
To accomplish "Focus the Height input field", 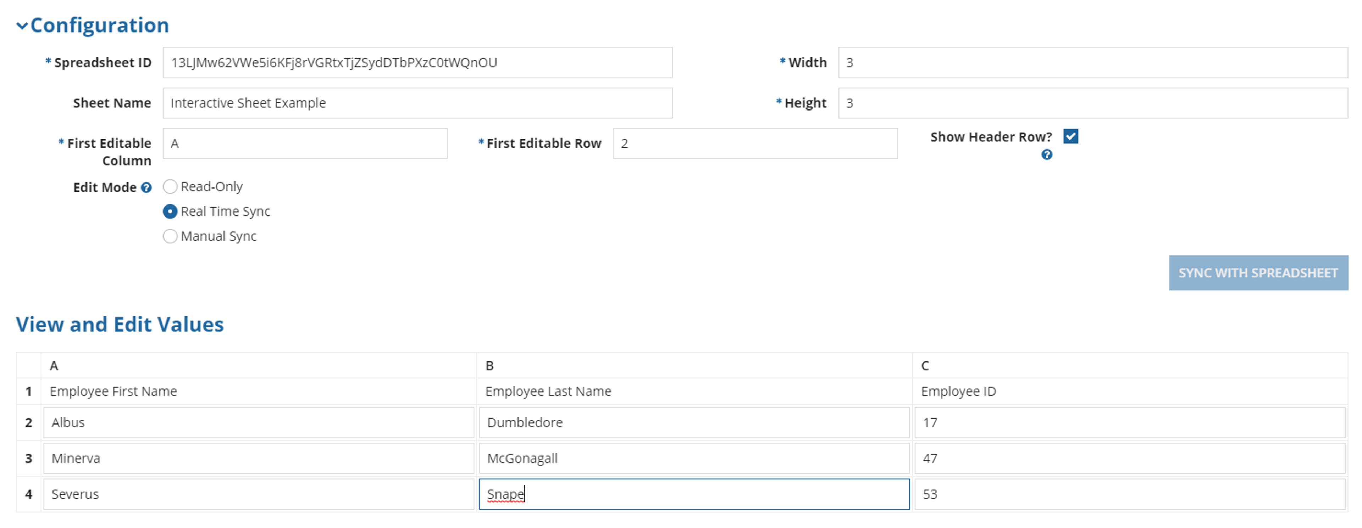I will pos(1092,103).
